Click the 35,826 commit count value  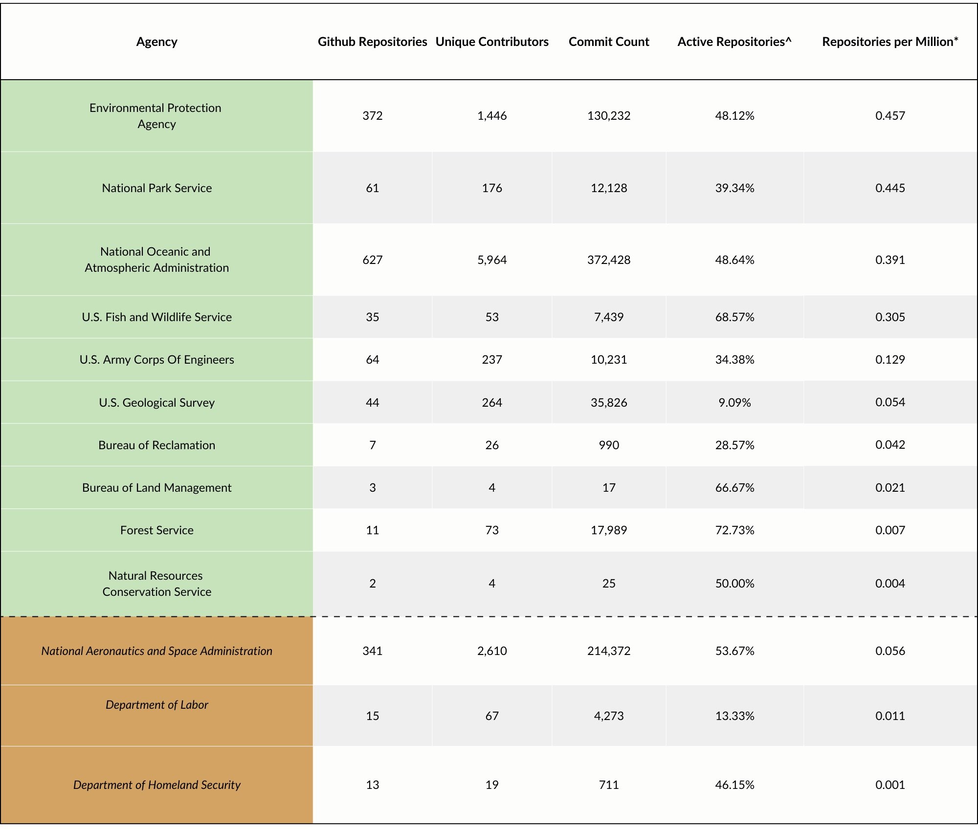click(x=609, y=402)
